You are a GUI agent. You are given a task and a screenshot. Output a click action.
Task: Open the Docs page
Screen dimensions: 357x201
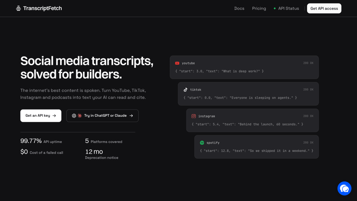click(x=239, y=8)
